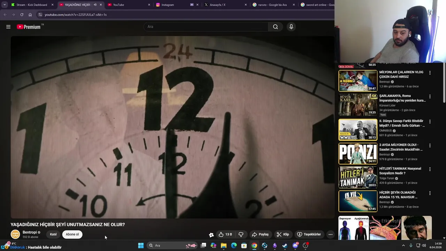Open Task View from taskbar
Screen dimensions: 446x251
point(203,245)
